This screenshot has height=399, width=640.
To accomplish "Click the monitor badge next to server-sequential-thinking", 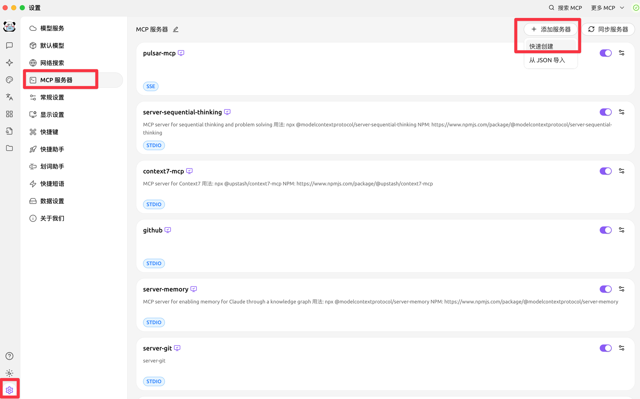I will (x=227, y=112).
